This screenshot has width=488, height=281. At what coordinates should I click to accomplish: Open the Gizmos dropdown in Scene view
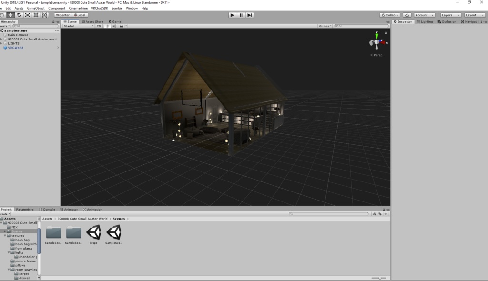[324, 26]
